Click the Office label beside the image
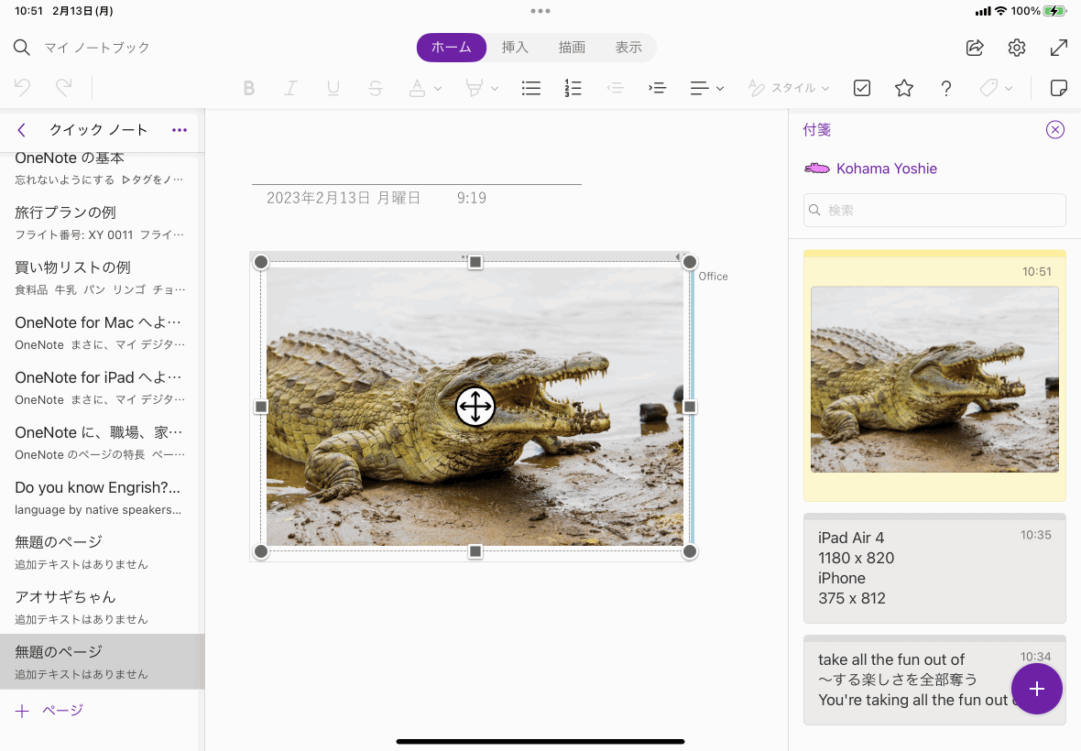Image resolution: width=1081 pixels, height=751 pixels. click(x=713, y=277)
